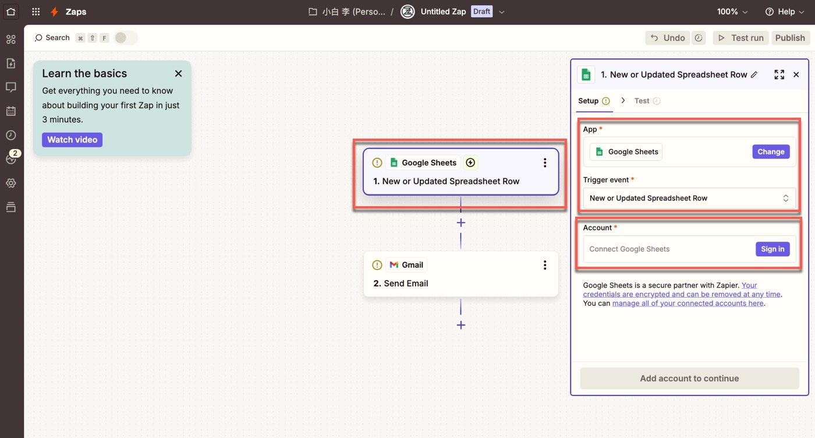The width and height of the screenshot is (815, 438).
Task: Go to the Zapier home icon
Action: (x=11, y=12)
